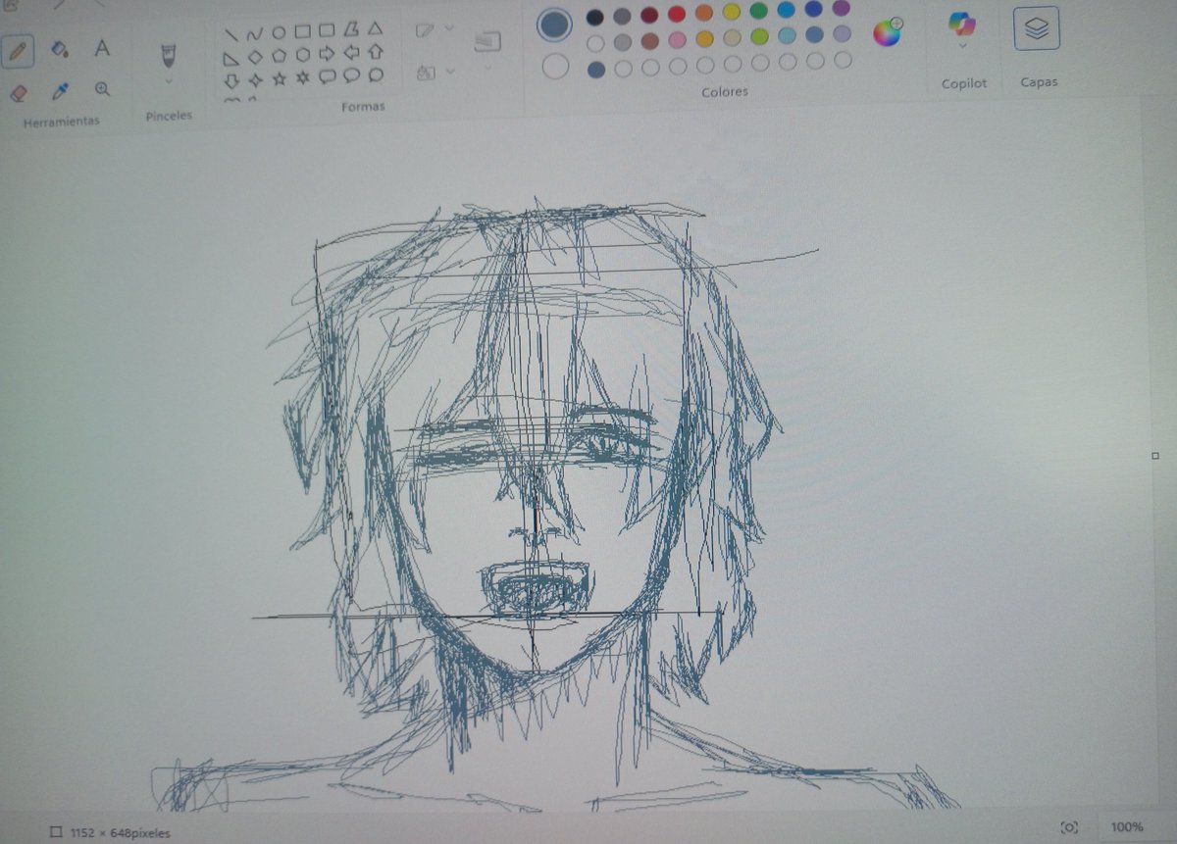The image size is (1177, 844).
Task: Select the Fill bucket tool
Action: click(59, 49)
